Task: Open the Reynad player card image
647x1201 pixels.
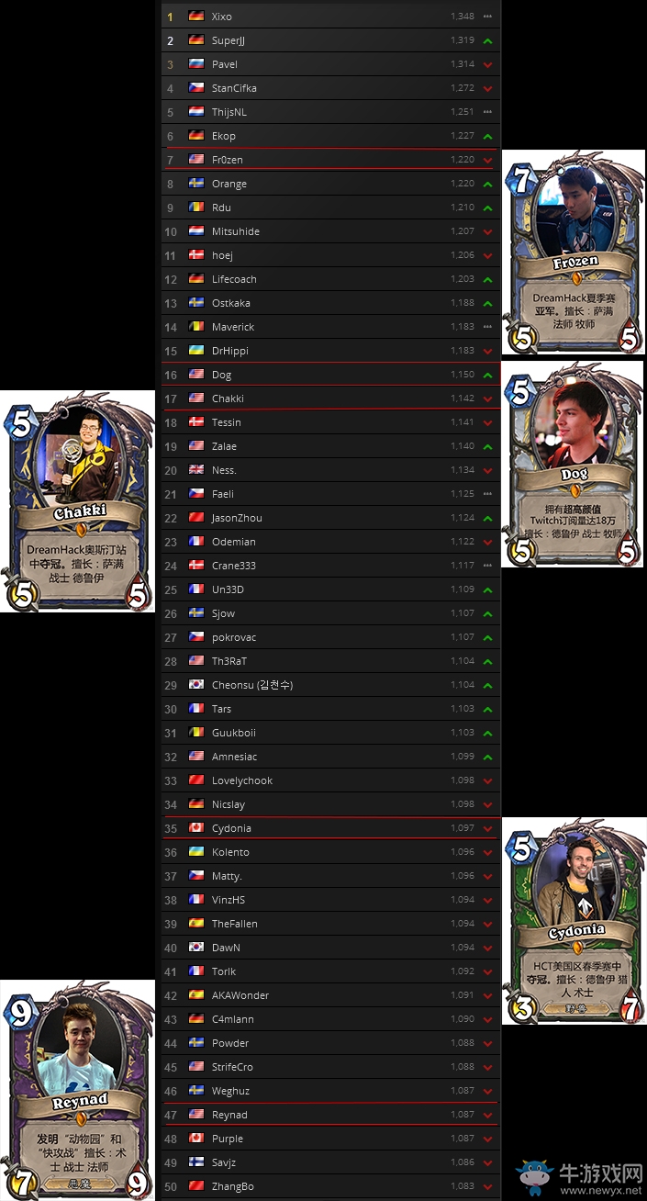Action: tap(77, 1090)
